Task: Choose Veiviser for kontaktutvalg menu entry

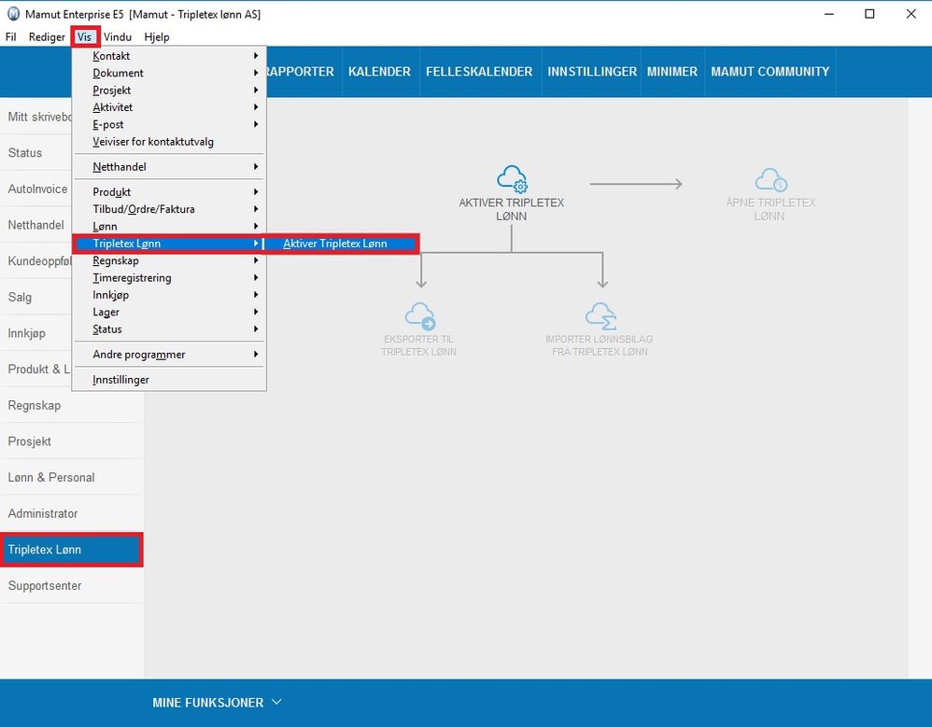Action: 169,142
